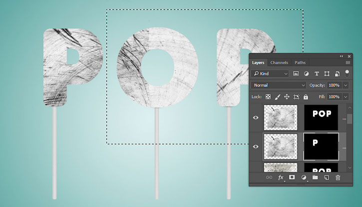Switch to the Paths tab
362x207 pixels.
pos(300,62)
